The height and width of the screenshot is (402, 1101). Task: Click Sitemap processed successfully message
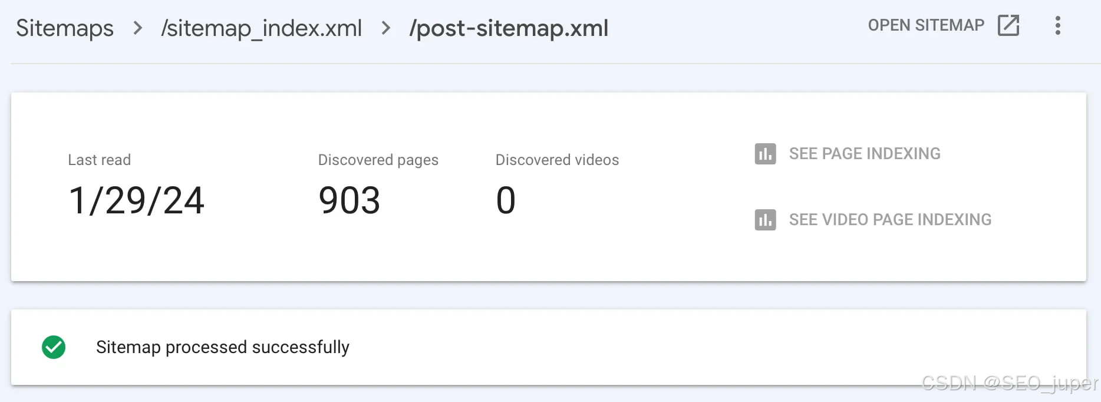[x=223, y=347]
